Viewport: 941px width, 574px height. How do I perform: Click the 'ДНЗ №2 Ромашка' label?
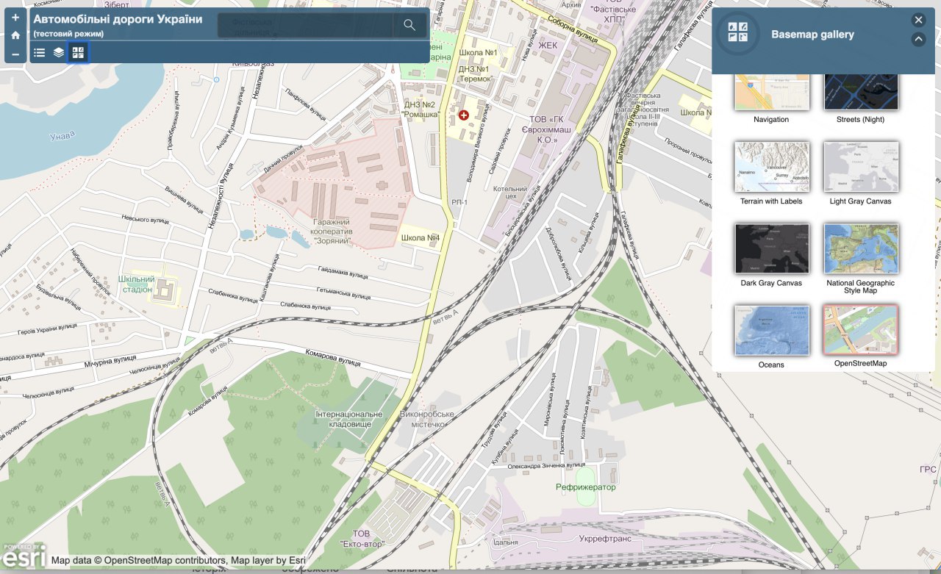(x=421, y=110)
